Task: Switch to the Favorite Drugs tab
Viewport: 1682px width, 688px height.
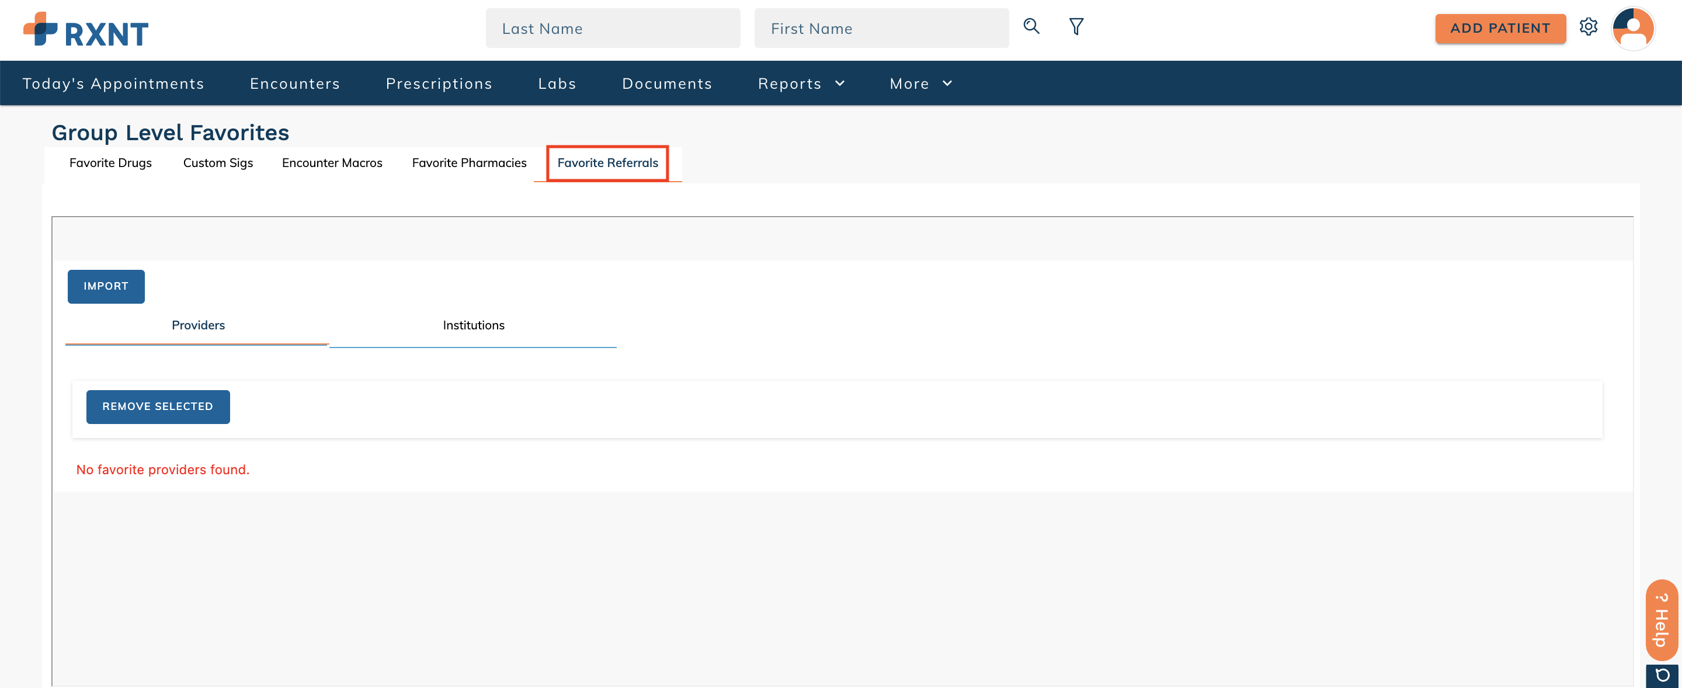Action: (110, 163)
